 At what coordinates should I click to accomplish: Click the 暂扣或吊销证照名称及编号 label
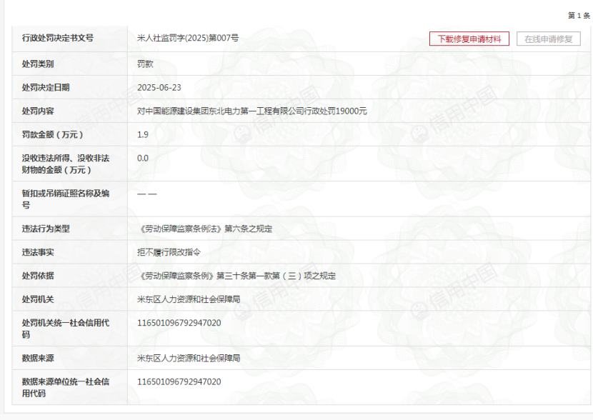[66, 199]
